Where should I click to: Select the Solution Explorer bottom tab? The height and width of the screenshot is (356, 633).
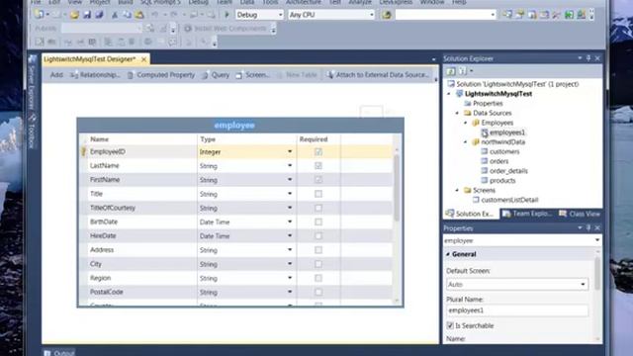pyautogui.click(x=470, y=214)
